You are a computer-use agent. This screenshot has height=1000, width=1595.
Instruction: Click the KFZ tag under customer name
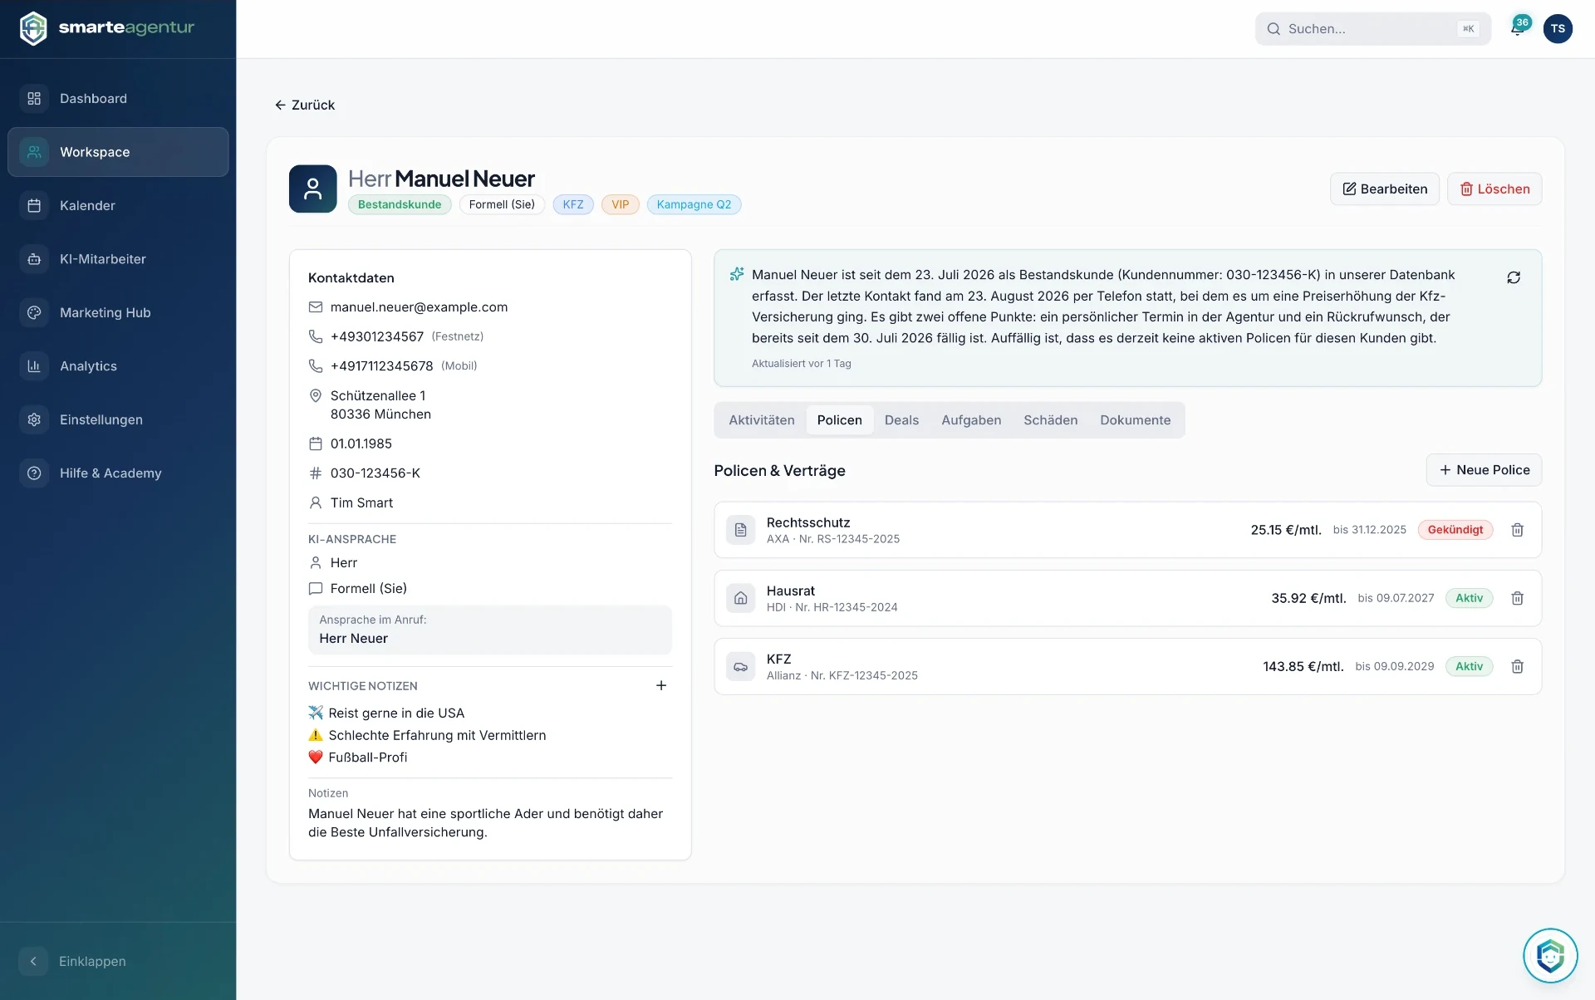[x=573, y=204]
